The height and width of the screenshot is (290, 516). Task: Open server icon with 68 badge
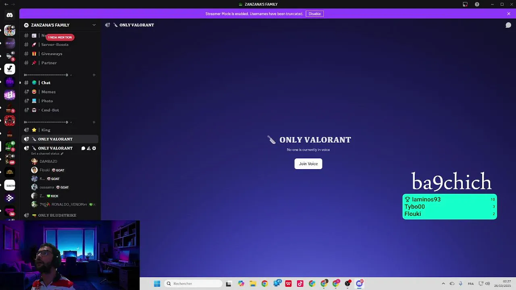[10, 159]
